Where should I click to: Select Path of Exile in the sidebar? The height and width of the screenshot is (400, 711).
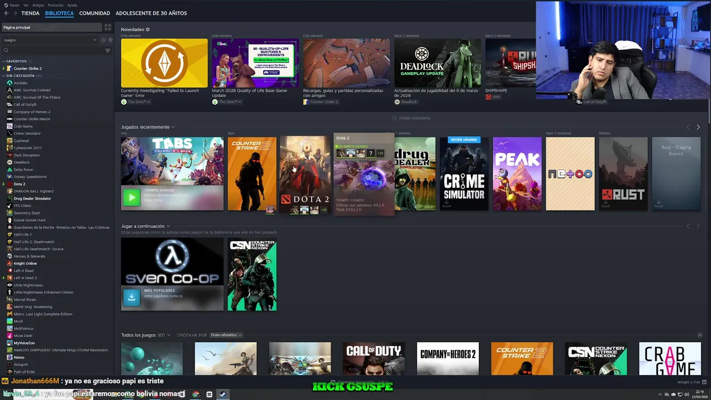24,372
